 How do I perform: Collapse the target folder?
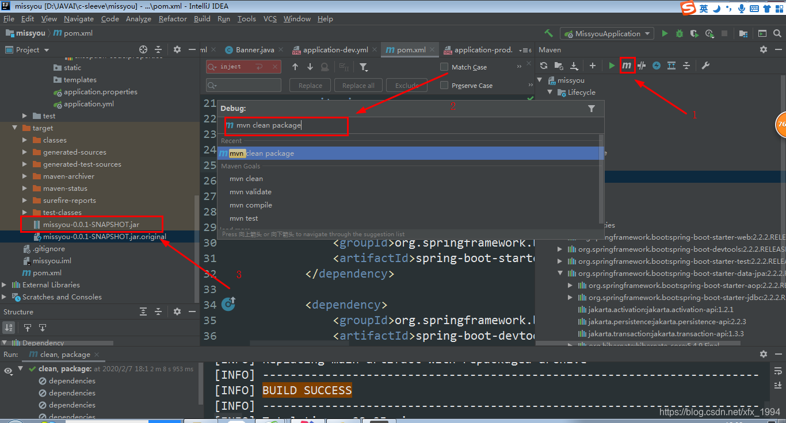pos(15,128)
